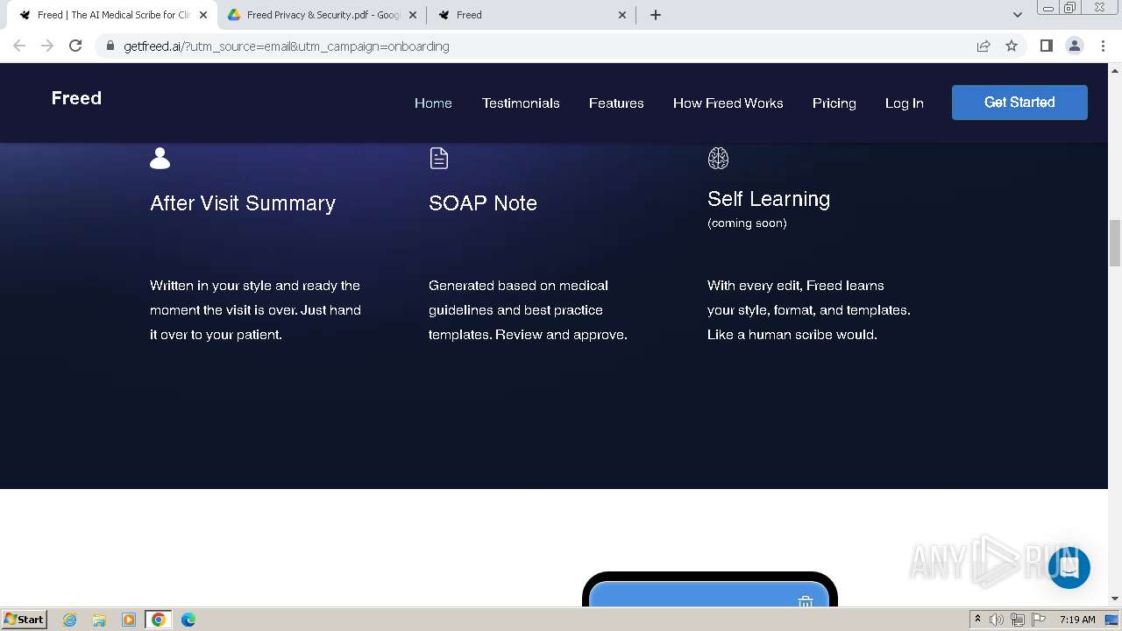
Task: Click the scrollbar up arrow
Action: point(1115,69)
